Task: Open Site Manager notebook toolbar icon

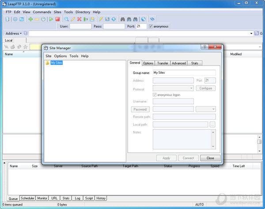Action: pos(7,19)
